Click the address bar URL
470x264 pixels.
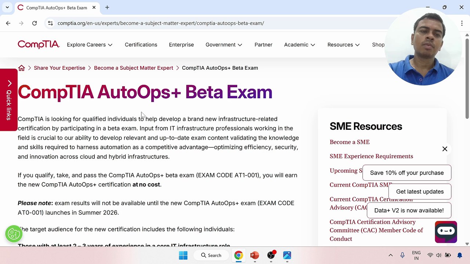(161, 23)
